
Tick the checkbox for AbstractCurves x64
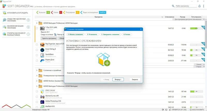pyautogui.click(x=37, y=97)
